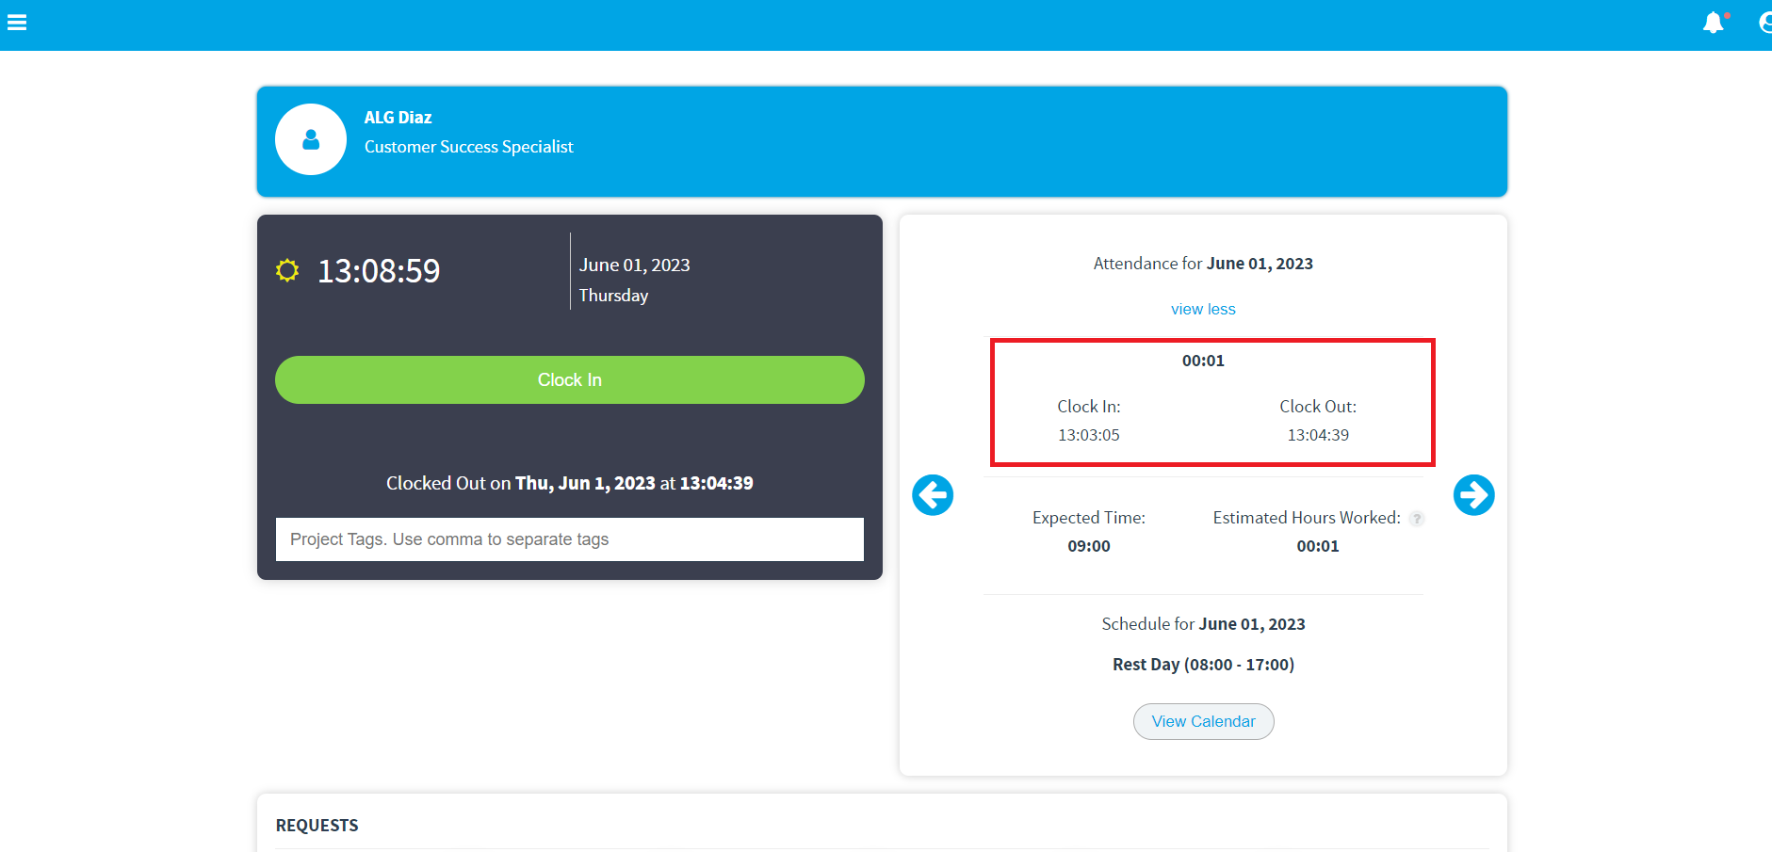Collapse attendance details with view less

(x=1203, y=309)
